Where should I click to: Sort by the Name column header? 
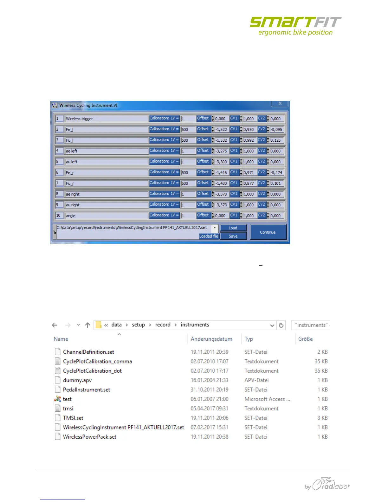tap(61, 339)
